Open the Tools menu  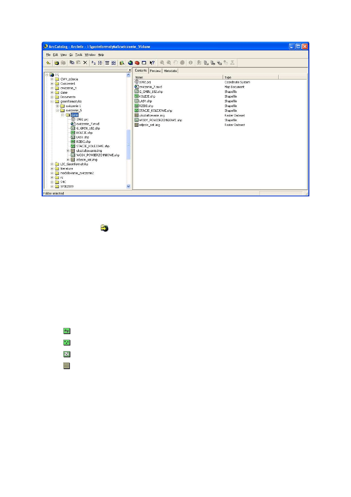[x=79, y=55]
